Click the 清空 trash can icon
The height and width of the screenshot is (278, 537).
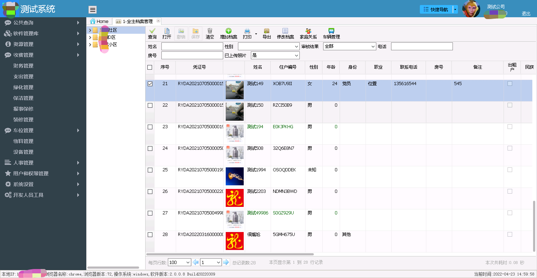tap(210, 31)
